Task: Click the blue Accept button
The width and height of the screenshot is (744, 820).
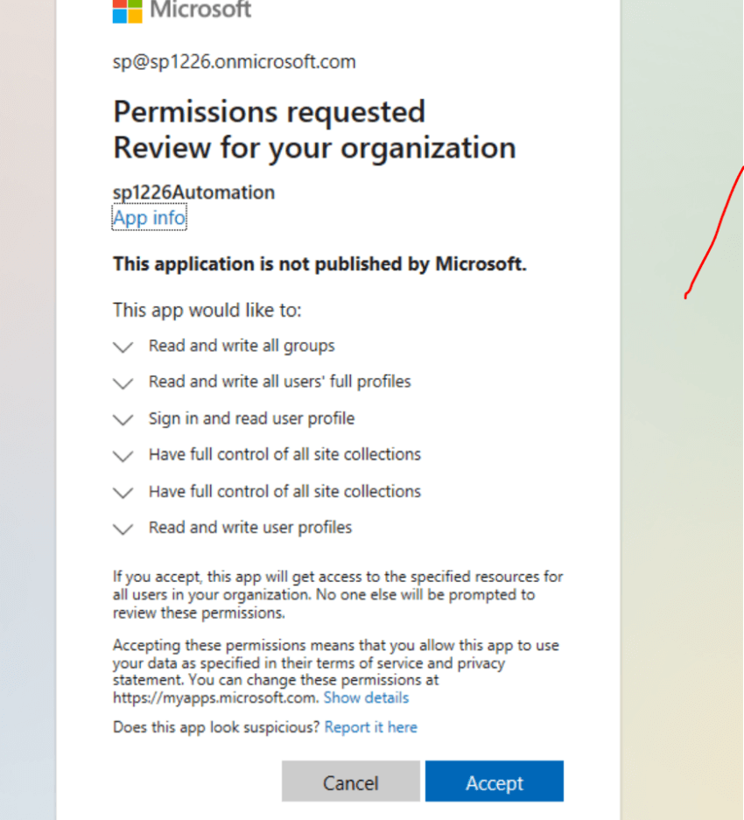Action: pos(495,781)
